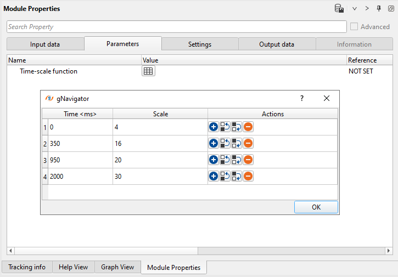Viewport: 398px width, 277px height.
Task: Click the database lock icon in header
Action: coord(339,9)
